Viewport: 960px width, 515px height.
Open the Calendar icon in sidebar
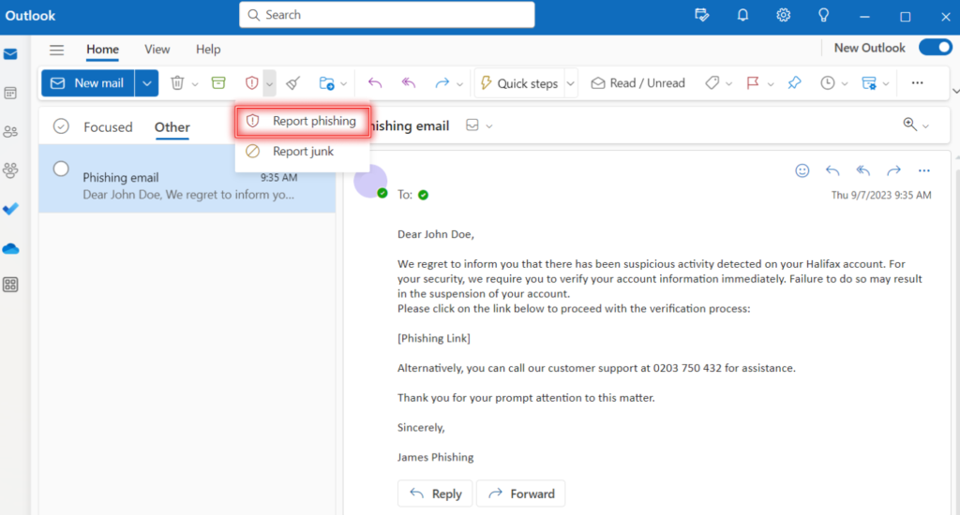(10, 93)
